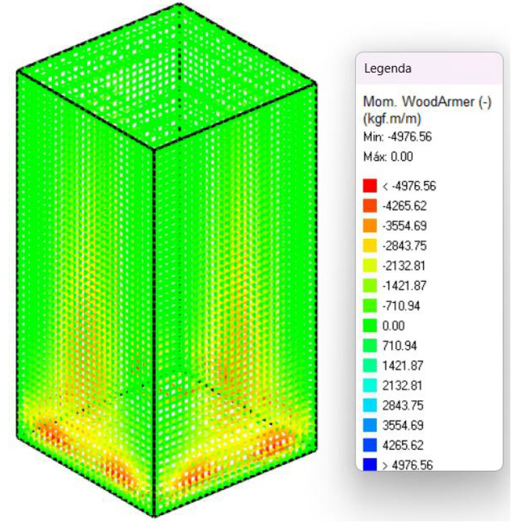Click the turquoise swatch for 2132.81
The image size is (511, 522).
(370, 385)
